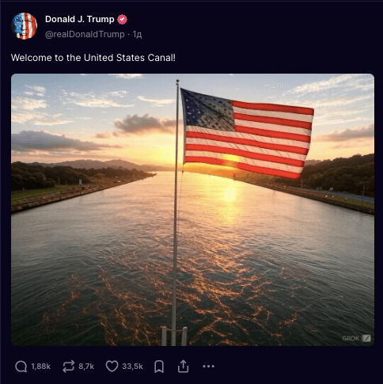Open the post timestamp 1д
The height and width of the screenshot is (384, 383).
pos(137,34)
